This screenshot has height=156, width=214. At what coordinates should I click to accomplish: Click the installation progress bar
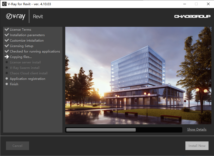(x=124, y=130)
